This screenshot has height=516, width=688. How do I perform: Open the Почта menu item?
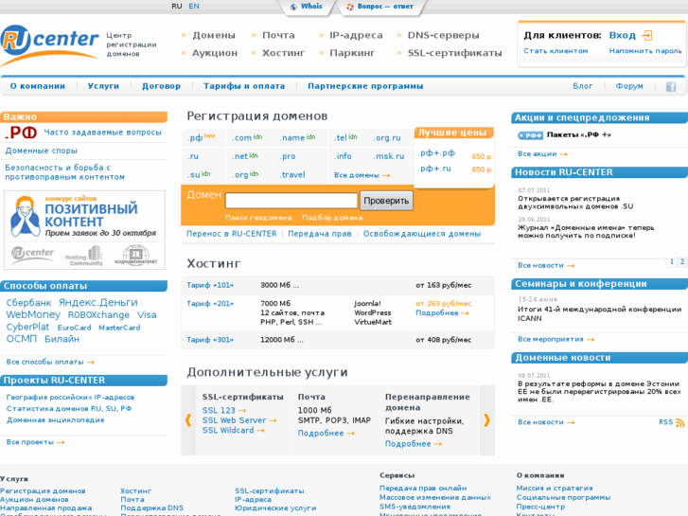[278, 35]
